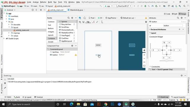The image size is (190, 107).
Task: Open Default (en-us) locale dropdown
Action: point(128,18)
